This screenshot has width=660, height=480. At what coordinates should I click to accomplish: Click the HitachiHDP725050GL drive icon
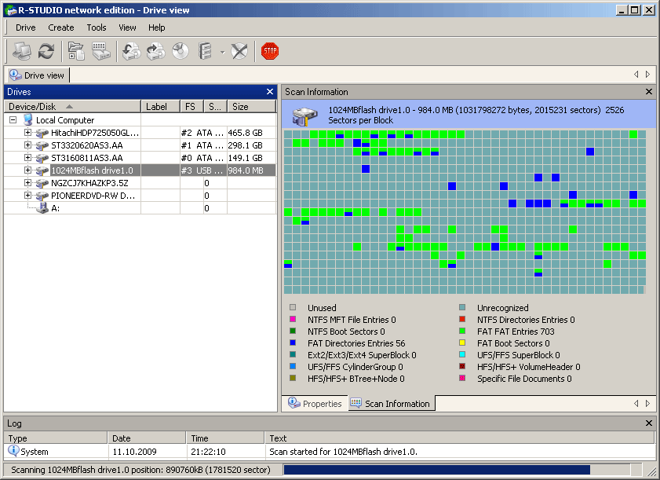click(x=42, y=134)
